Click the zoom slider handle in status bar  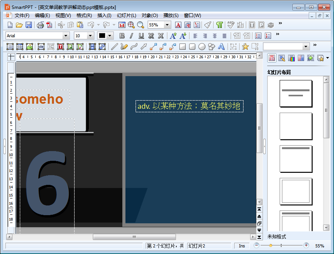271,245
